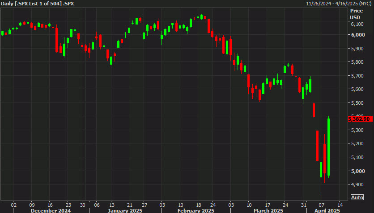Click the 31 date tick label
The width and height of the screenshot is (374, 213).
tap(304, 205)
